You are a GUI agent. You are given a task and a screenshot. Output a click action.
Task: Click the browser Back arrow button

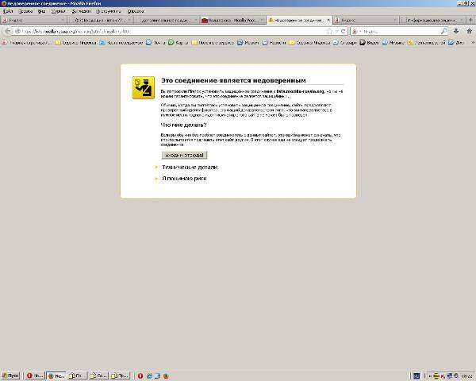click(7, 31)
